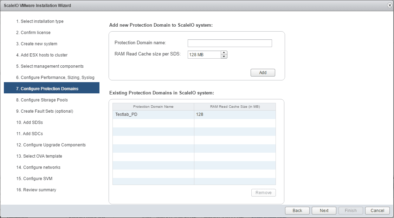
Task: Open step 11 Add SDCs
Action: pos(30,134)
